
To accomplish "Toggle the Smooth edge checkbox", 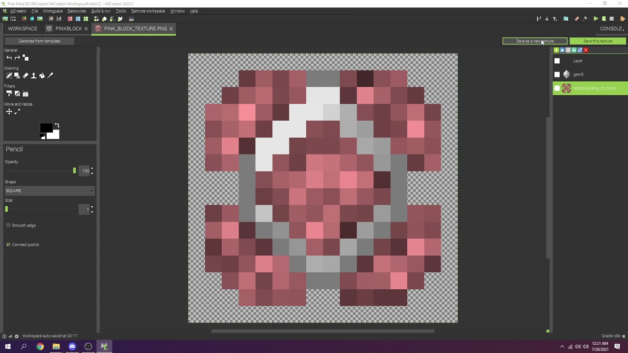I will click(x=8, y=226).
